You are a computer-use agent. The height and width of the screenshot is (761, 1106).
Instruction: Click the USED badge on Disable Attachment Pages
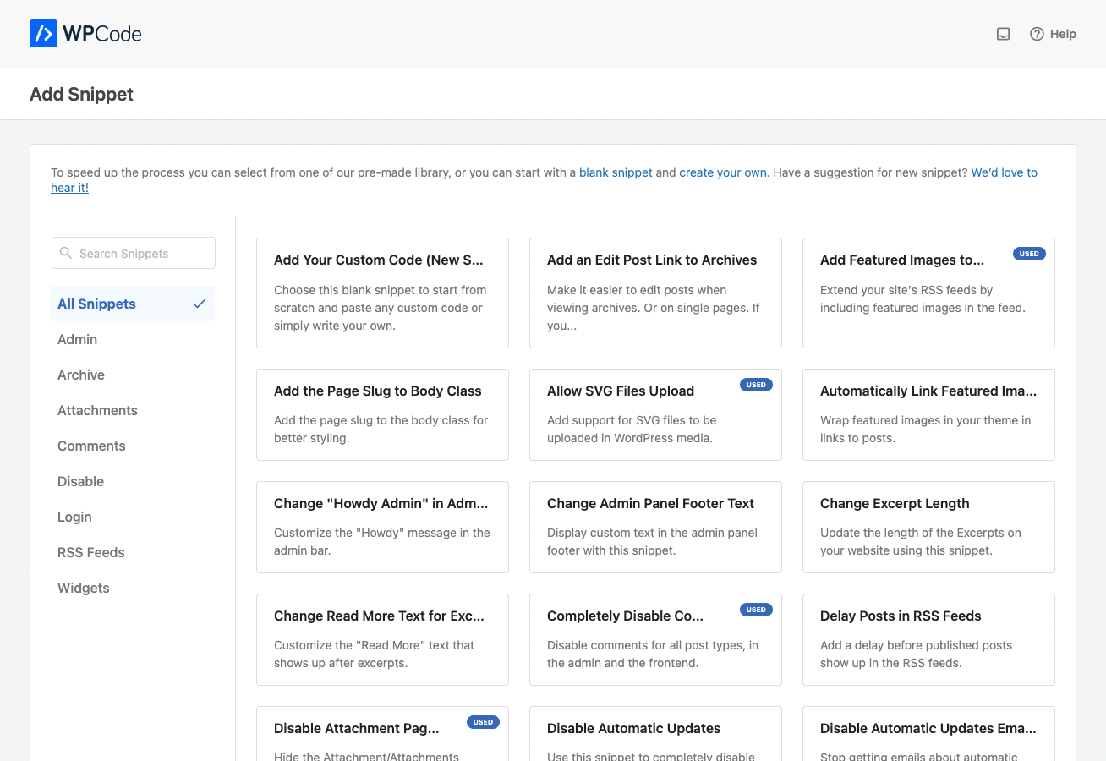(483, 722)
